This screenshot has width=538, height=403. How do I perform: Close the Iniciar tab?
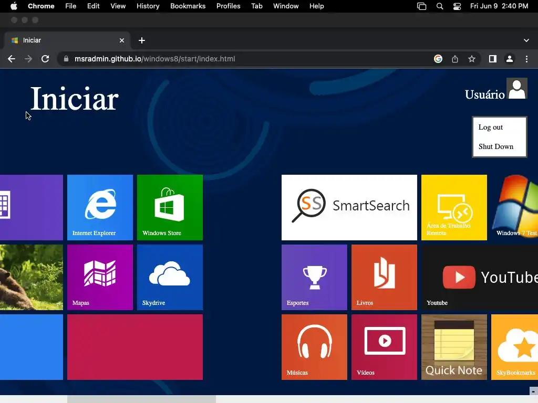click(x=122, y=40)
